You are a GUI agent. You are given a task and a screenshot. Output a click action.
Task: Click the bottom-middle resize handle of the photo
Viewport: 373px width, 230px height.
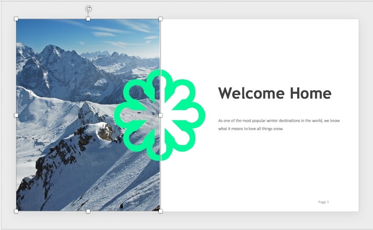88,211
